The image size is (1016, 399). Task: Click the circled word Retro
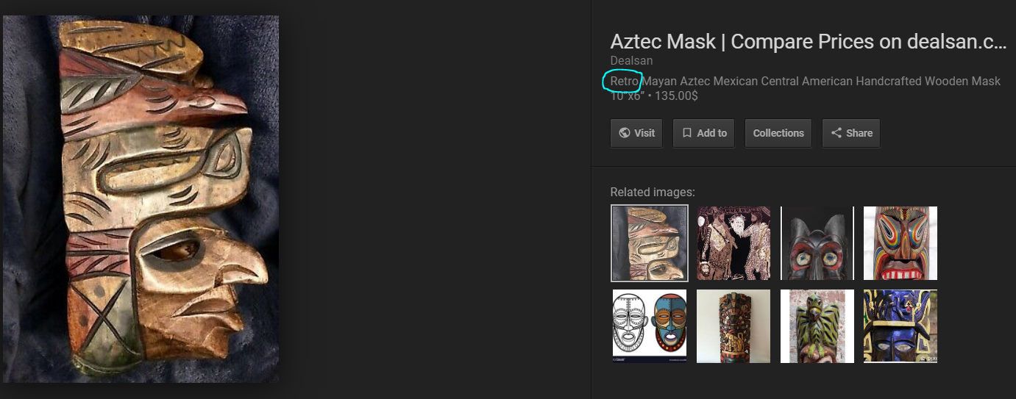click(624, 81)
